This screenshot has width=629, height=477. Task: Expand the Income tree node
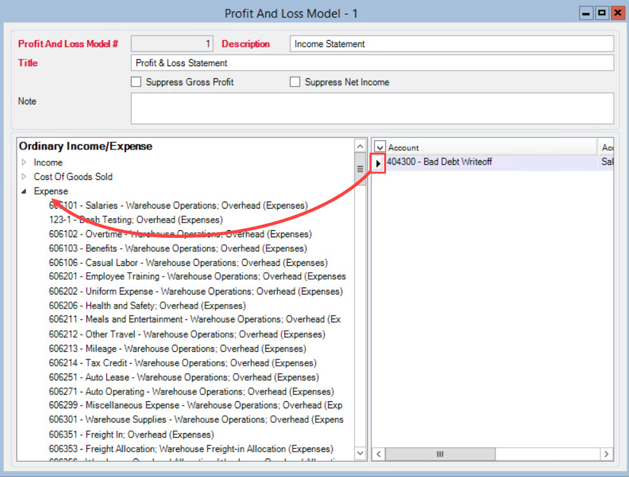coord(24,162)
